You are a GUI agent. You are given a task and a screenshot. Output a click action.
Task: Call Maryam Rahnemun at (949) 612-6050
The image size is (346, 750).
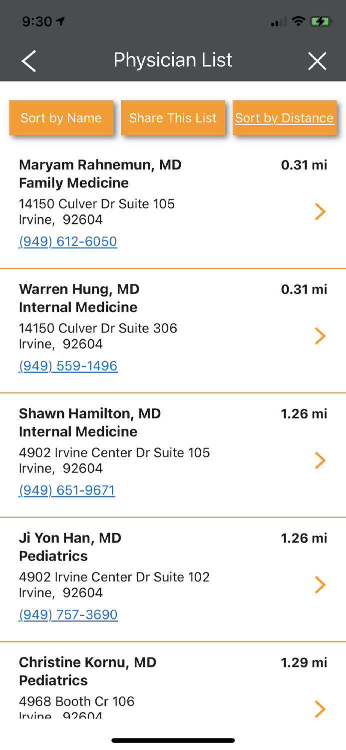coord(67,241)
